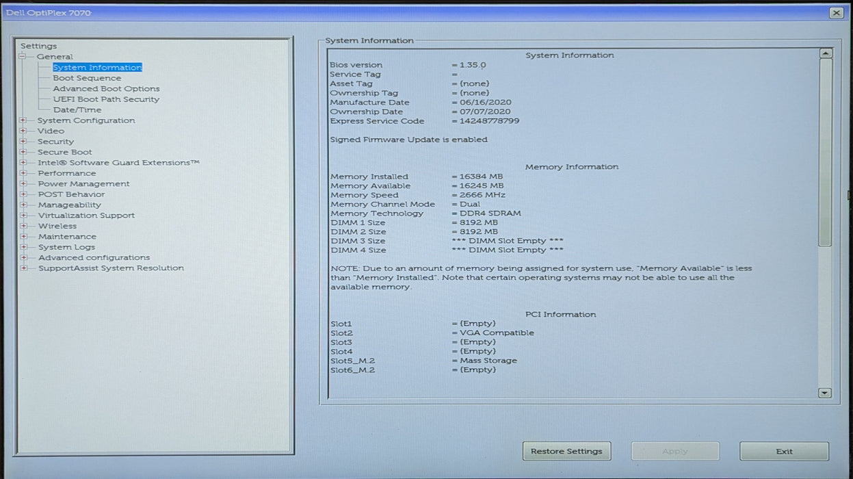Click the DIMM 1 Size row label

(358, 223)
